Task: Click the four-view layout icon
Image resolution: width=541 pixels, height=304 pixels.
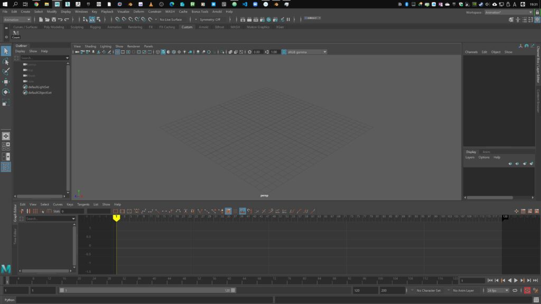Action: [6, 147]
